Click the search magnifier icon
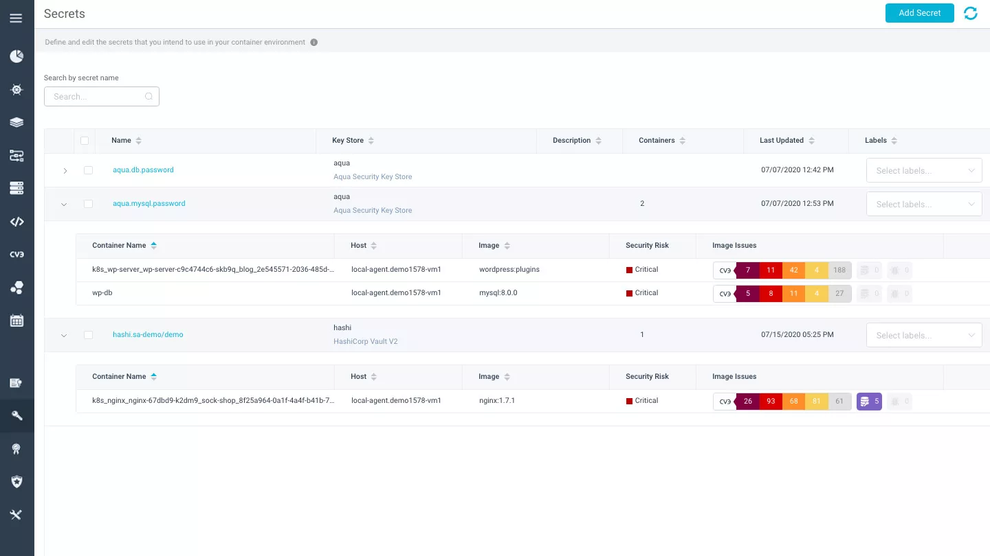This screenshot has width=990, height=556. coord(148,97)
